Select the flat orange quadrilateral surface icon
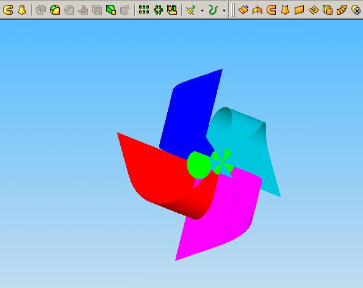 300,10
